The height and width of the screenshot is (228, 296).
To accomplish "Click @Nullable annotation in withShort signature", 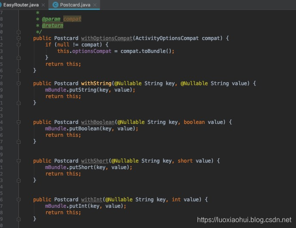I will pos(125,161).
